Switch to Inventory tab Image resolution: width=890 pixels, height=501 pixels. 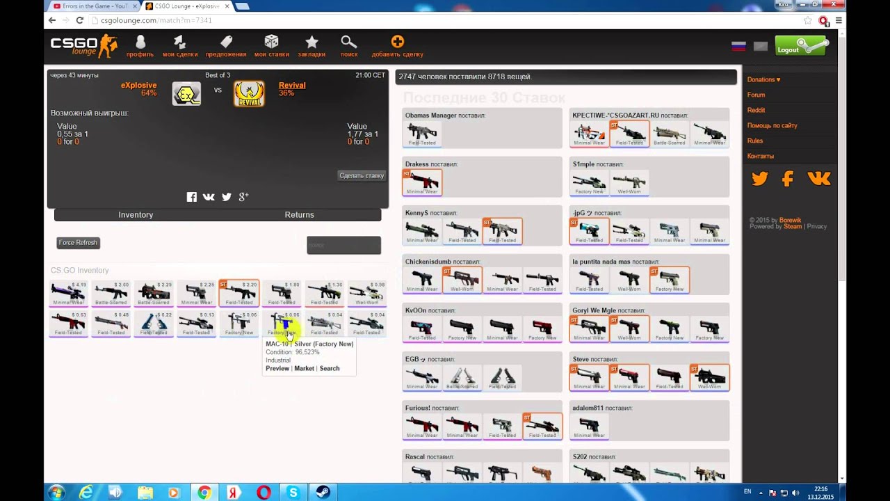coord(136,215)
